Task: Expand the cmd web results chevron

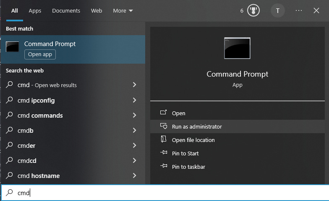Action: point(134,85)
